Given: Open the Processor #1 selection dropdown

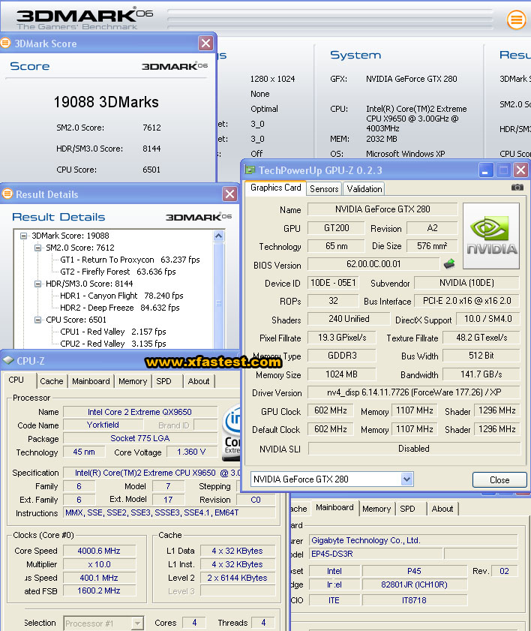Looking at the screenshot, I should 137,623.
